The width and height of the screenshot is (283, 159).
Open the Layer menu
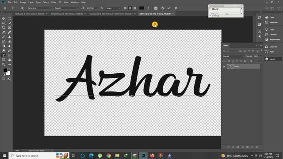tap(31, 2)
